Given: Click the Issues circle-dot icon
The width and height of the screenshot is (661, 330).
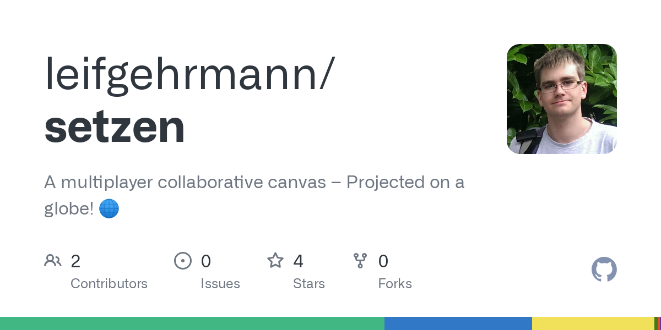Looking at the screenshot, I should [x=183, y=261].
